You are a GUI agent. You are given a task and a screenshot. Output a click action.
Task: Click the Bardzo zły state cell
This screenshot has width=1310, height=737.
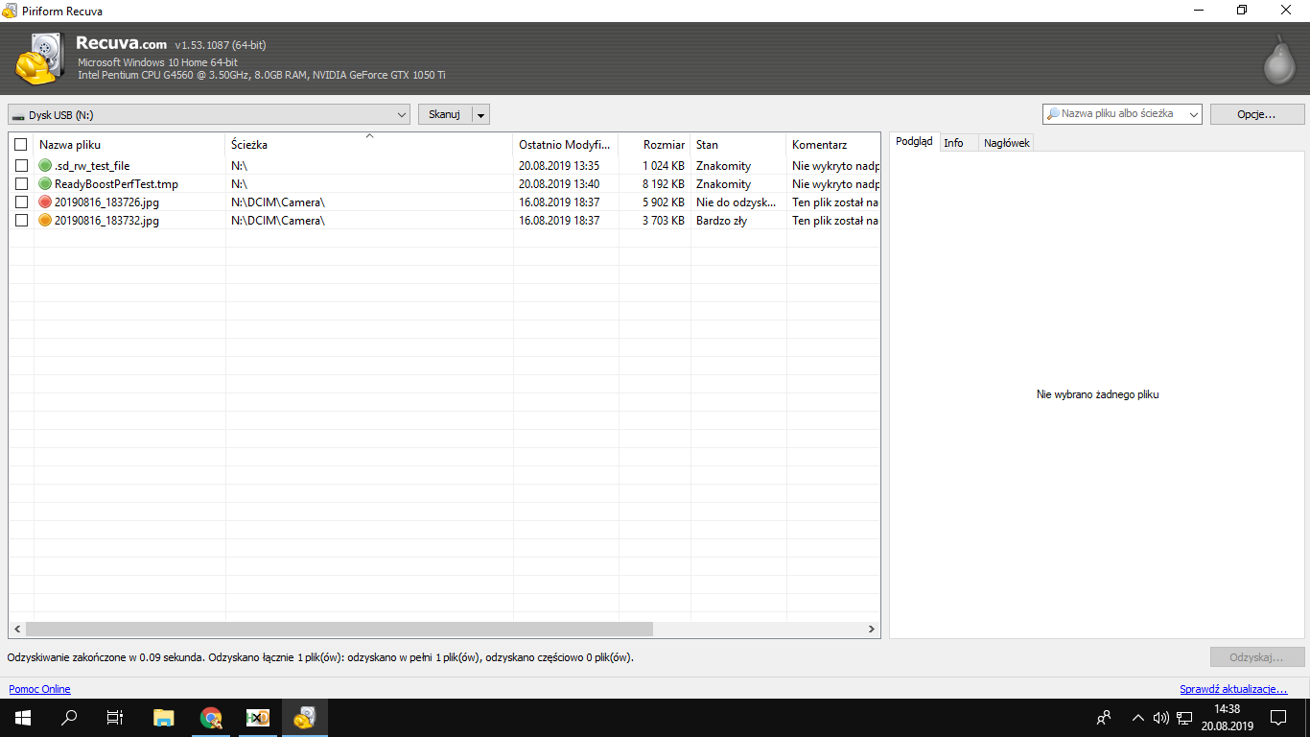(722, 221)
